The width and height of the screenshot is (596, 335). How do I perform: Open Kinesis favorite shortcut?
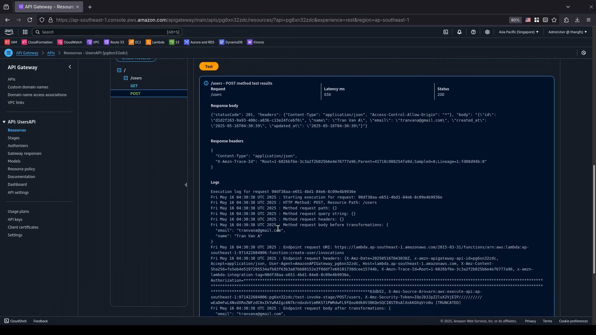tap(255, 42)
